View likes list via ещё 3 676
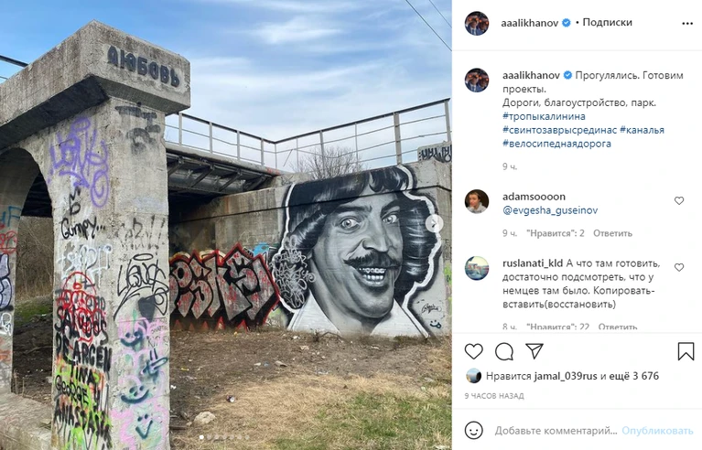The image size is (702, 450). pos(630,376)
